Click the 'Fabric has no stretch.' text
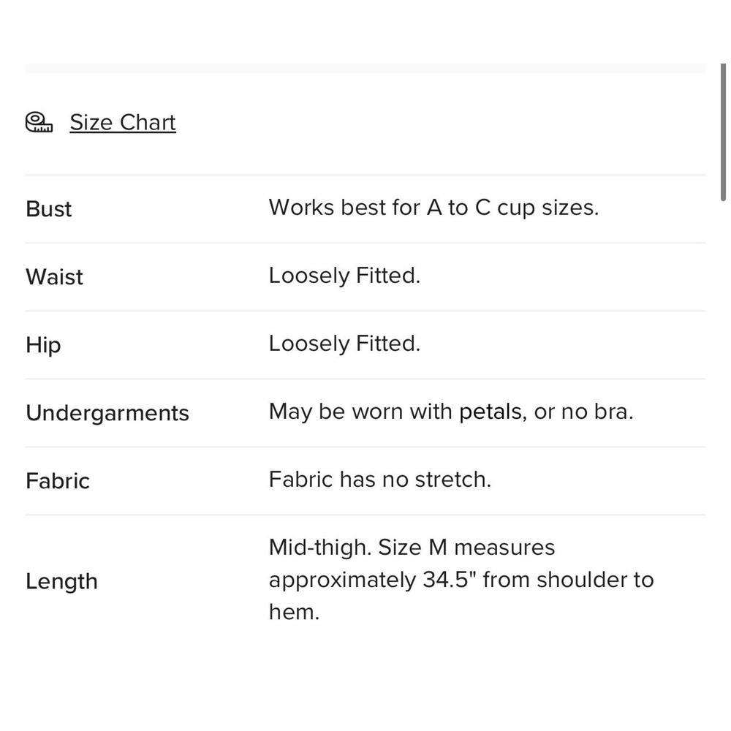The height and width of the screenshot is (731, 731). click(379, 480)
